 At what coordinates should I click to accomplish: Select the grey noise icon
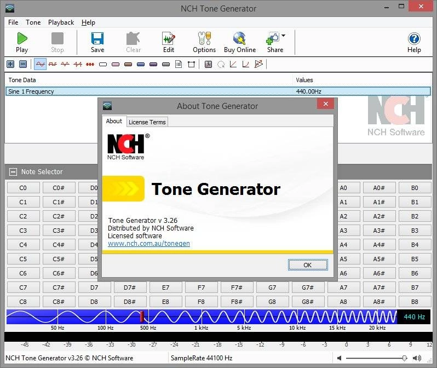166,65
